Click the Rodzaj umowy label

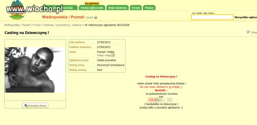pyautogui.click(x=78, y=70)
